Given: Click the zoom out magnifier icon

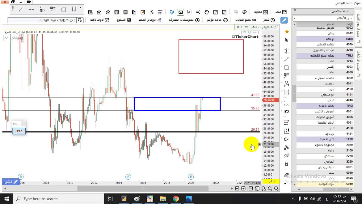Looking at the screenshot, I should [x=270, y=189].
